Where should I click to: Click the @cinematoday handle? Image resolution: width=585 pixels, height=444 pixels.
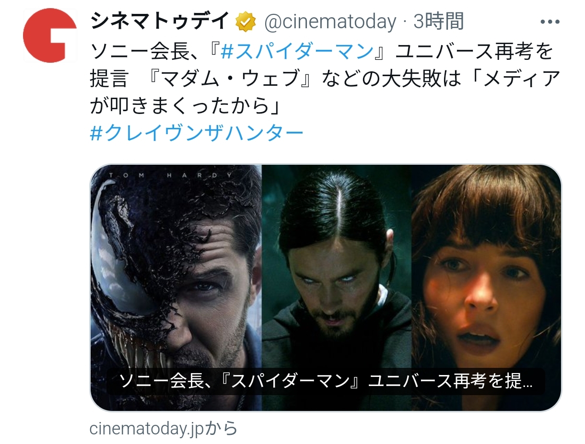point(330,22)
